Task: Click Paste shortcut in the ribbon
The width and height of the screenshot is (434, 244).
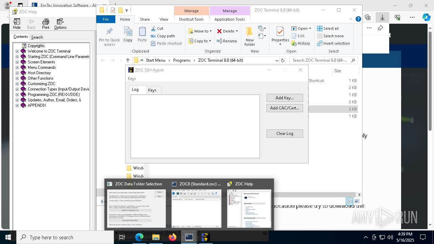Action: 166,43
